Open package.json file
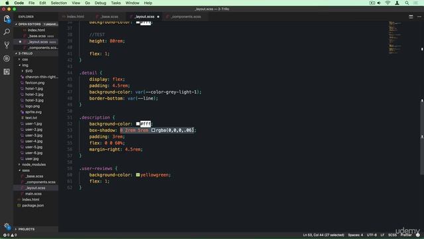424x239 pixels. pyautogui.click(x=32, y=205)
